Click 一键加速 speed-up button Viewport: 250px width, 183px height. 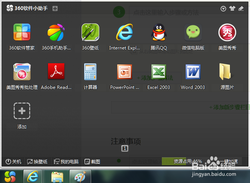(229, 161)
